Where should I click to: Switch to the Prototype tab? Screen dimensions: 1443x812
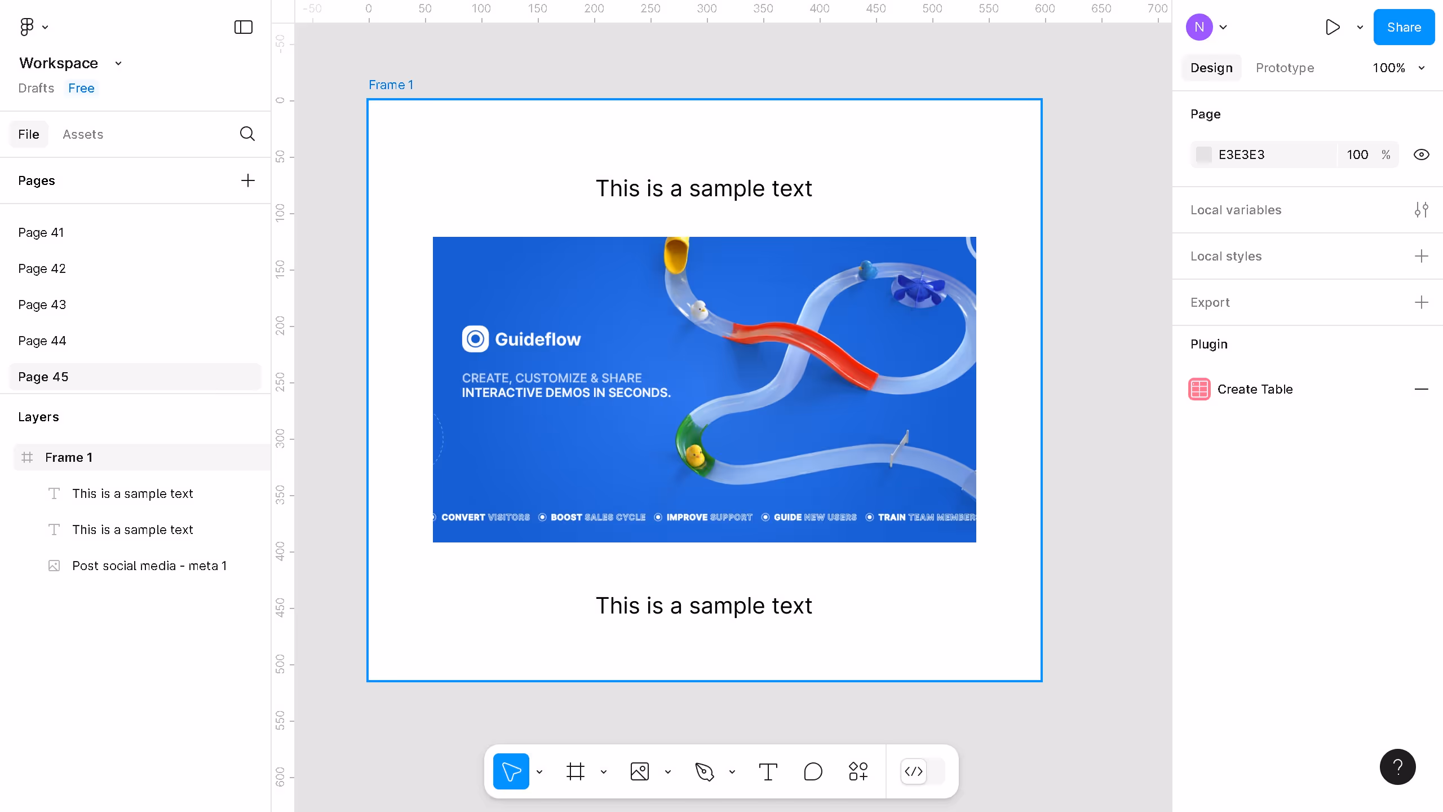[1285, 68]
